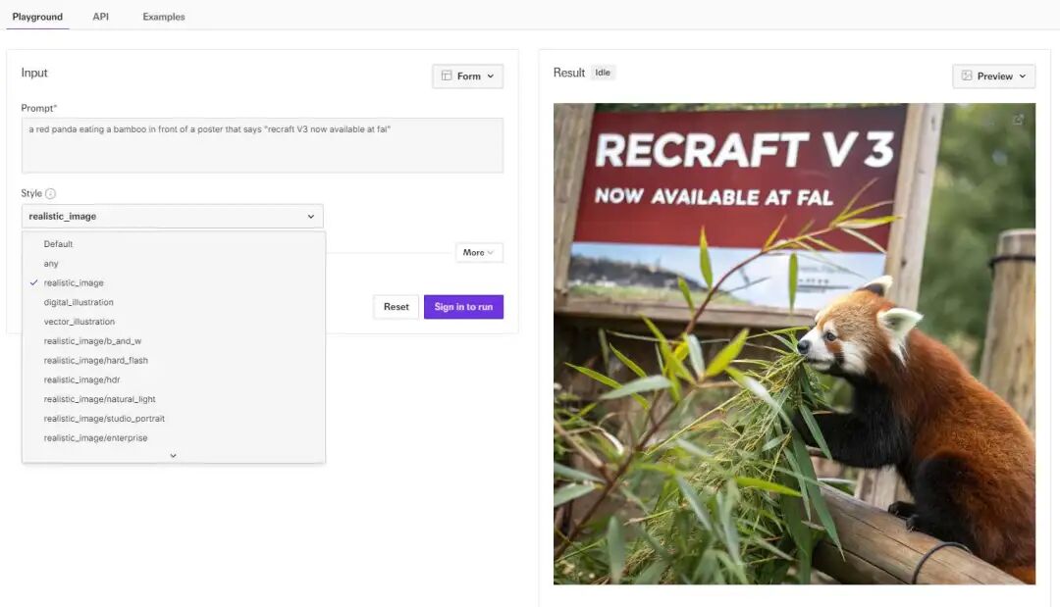The image size is (1060, 607).
Task: Select realistic_image/hdr style
Action: [x=173, y=379]
